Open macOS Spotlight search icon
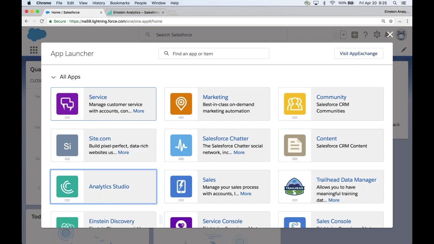This screenshot has width=434, height=244. (x=395, y=3)
